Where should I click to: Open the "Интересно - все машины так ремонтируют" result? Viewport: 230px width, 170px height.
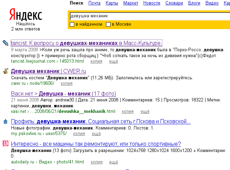tap(96, 144)
